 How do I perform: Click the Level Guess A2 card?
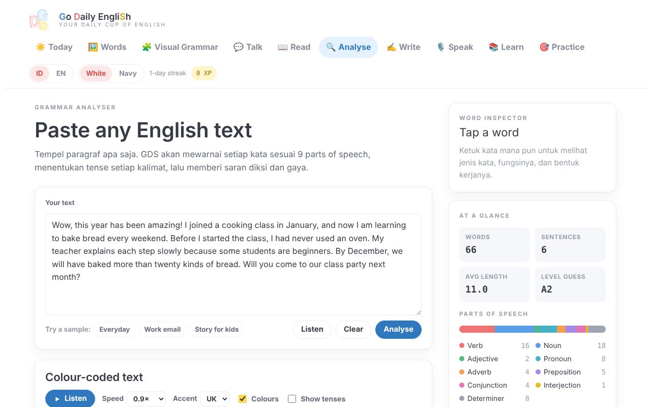point(570,284)
